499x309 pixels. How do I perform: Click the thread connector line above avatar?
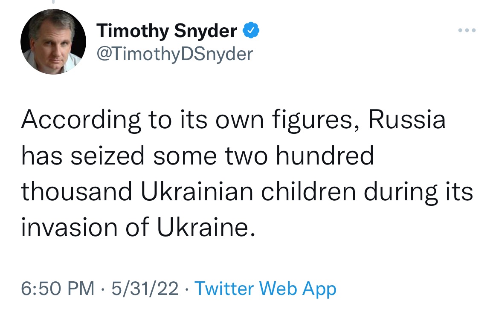pos(53,2)
